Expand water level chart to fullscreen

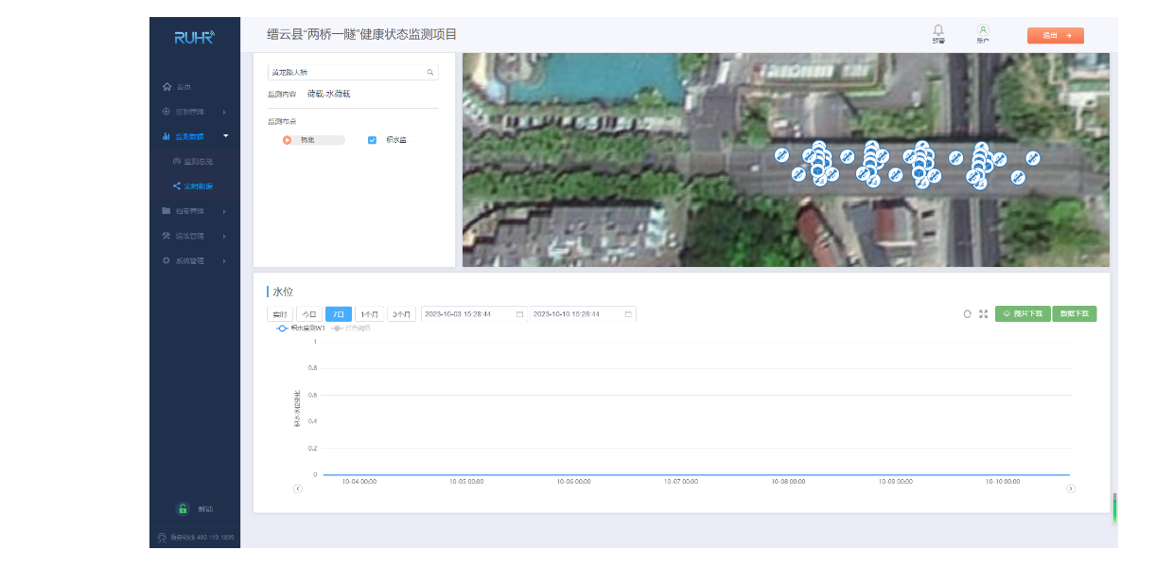click(x=983, y=313)
